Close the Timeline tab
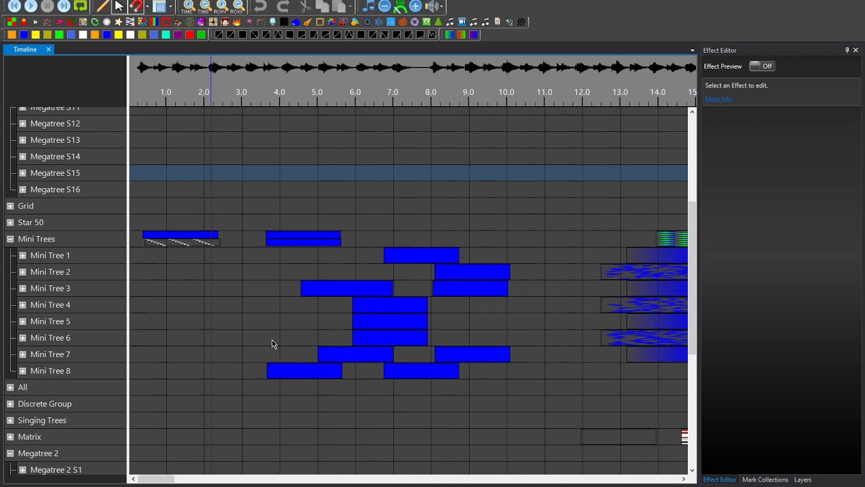The image size is (865, 487). point(49,49)
